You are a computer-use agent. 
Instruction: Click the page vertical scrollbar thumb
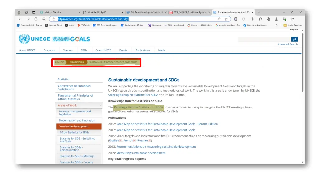pyautogui.click(x=302, y=62)
